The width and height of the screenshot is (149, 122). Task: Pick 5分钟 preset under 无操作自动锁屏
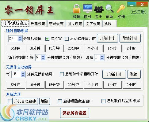[16, 85]
